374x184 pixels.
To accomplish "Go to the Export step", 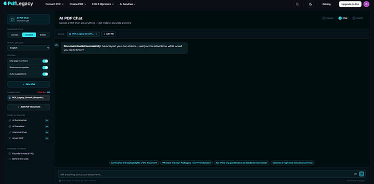I will click(x=358, y=18).
